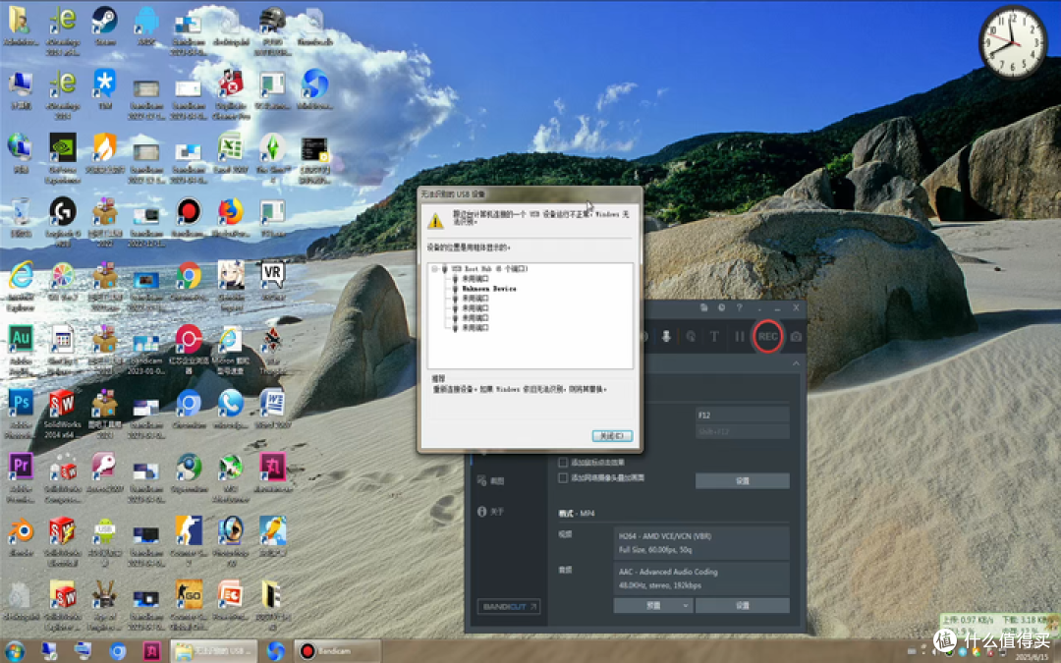The width and height of the screenshot is (1061, 663).
Task: Open the 关于 About tab in Bandicam
Action: (x=491, y=512)
